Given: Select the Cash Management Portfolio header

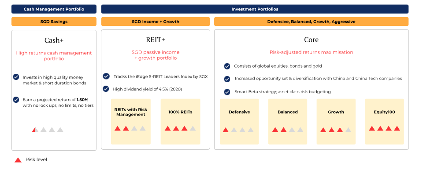Looking at the screenshot, I should click(54, 9).
